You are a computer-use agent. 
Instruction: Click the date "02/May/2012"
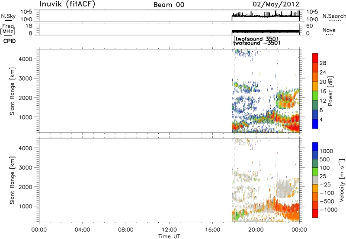tap(276, 4)
